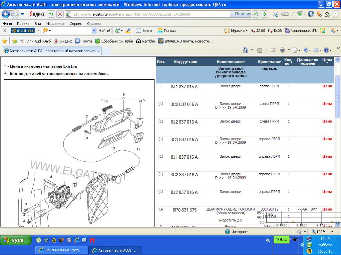Click the Найти! search button
The width and height of the screenshot is (341, 255).
[x=104, y=31]
